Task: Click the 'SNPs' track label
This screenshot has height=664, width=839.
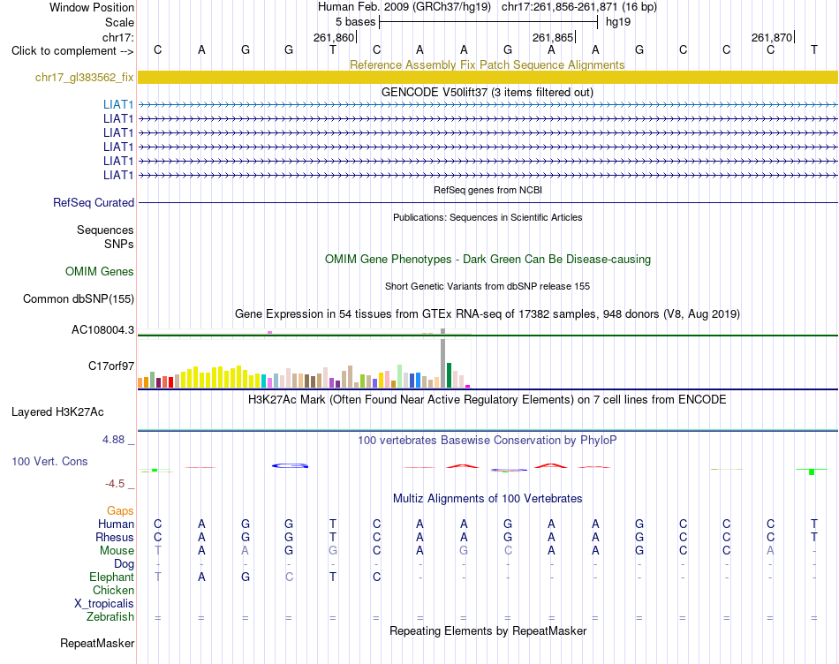Action: click(119, 244)
